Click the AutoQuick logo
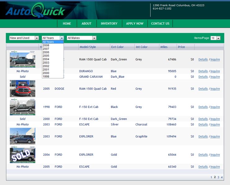Image resolution: width=230 pixels, height=185 pixels. coord(35,10)
